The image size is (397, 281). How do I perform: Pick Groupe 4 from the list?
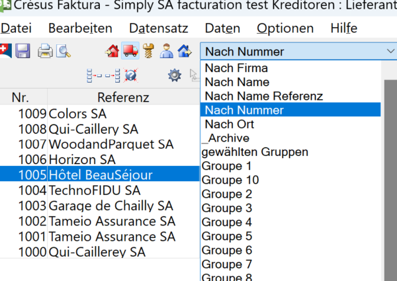(x=290, y=222)
